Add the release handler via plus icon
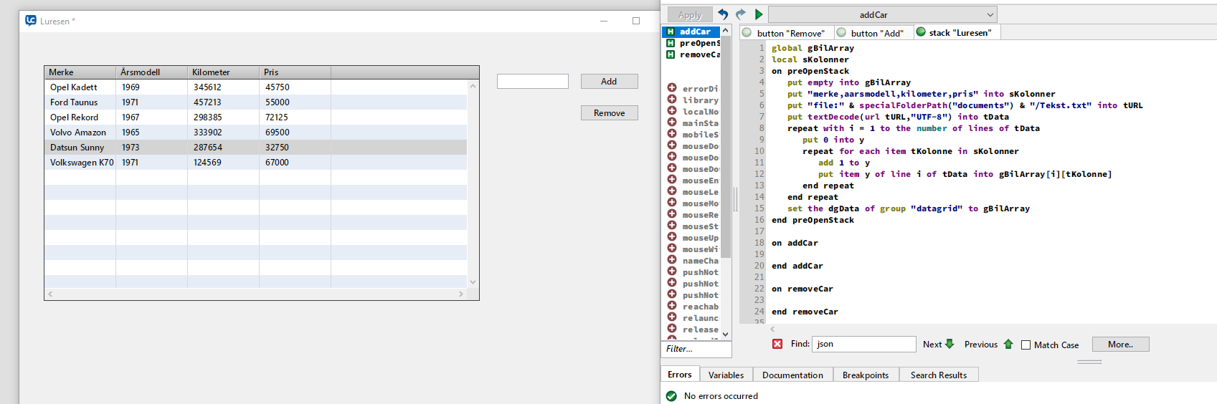Screen dimensions: 1217x404 (672, 329)
